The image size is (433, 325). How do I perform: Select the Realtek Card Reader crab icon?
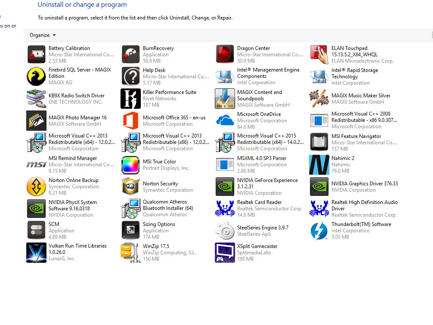click(225, 208)
